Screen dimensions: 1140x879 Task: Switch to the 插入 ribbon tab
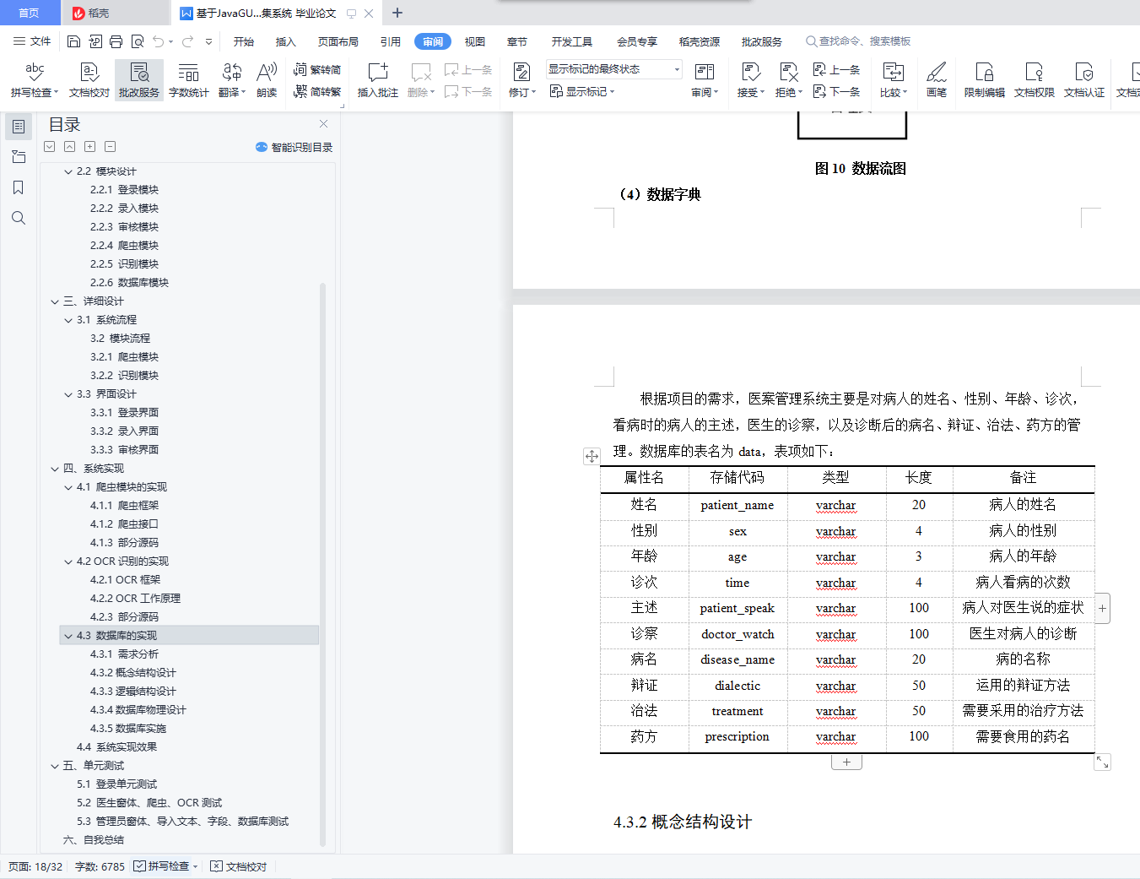[x=286, y=41]
